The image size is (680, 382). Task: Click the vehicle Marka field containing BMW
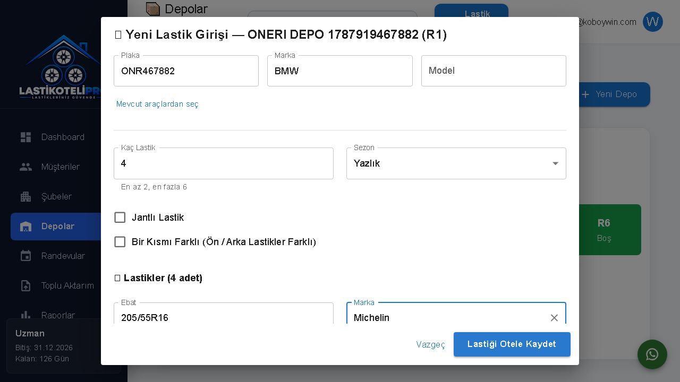pyautogui.click(x=340, y=71)
